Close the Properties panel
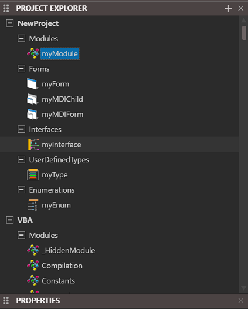248x309 pixels. (241, 301)
